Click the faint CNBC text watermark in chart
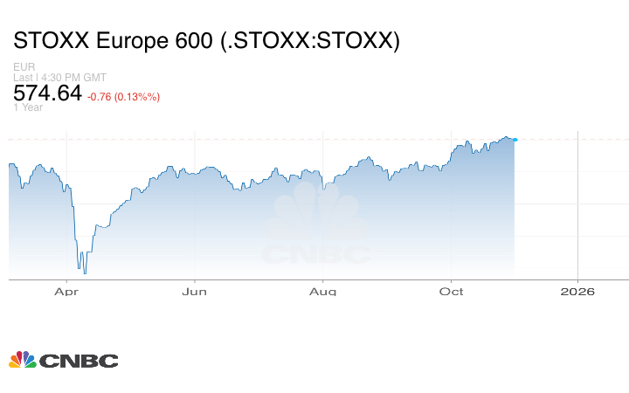The height and width of the screenshot is (393, 629). tap(316, 255)
